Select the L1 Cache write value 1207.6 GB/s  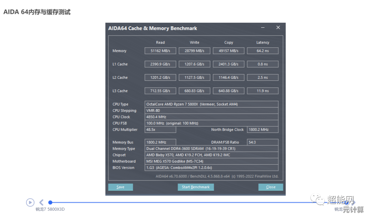[x=195, y=64]
